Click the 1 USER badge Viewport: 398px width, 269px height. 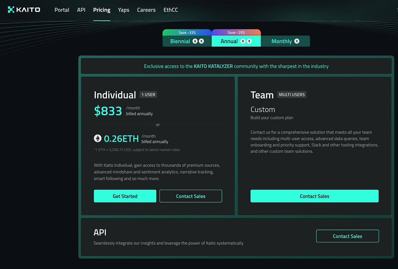148,95
